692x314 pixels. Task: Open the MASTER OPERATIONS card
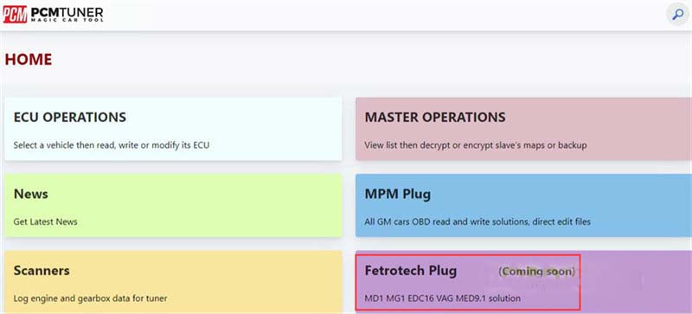[x=524, y=129]
